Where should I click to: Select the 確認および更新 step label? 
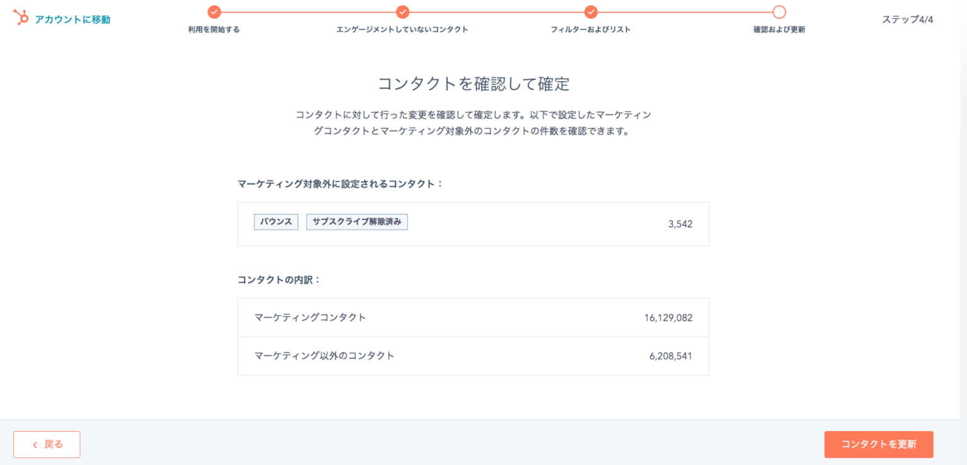779,30
